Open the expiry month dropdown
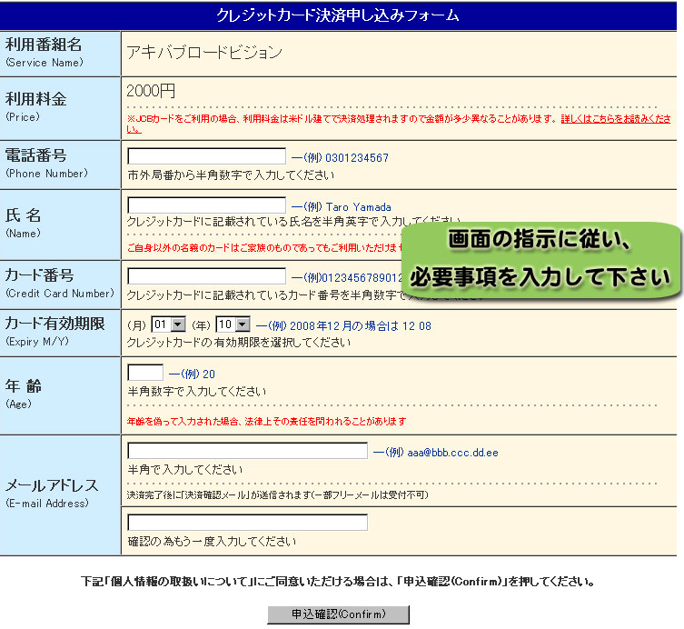 pos(169,324)
